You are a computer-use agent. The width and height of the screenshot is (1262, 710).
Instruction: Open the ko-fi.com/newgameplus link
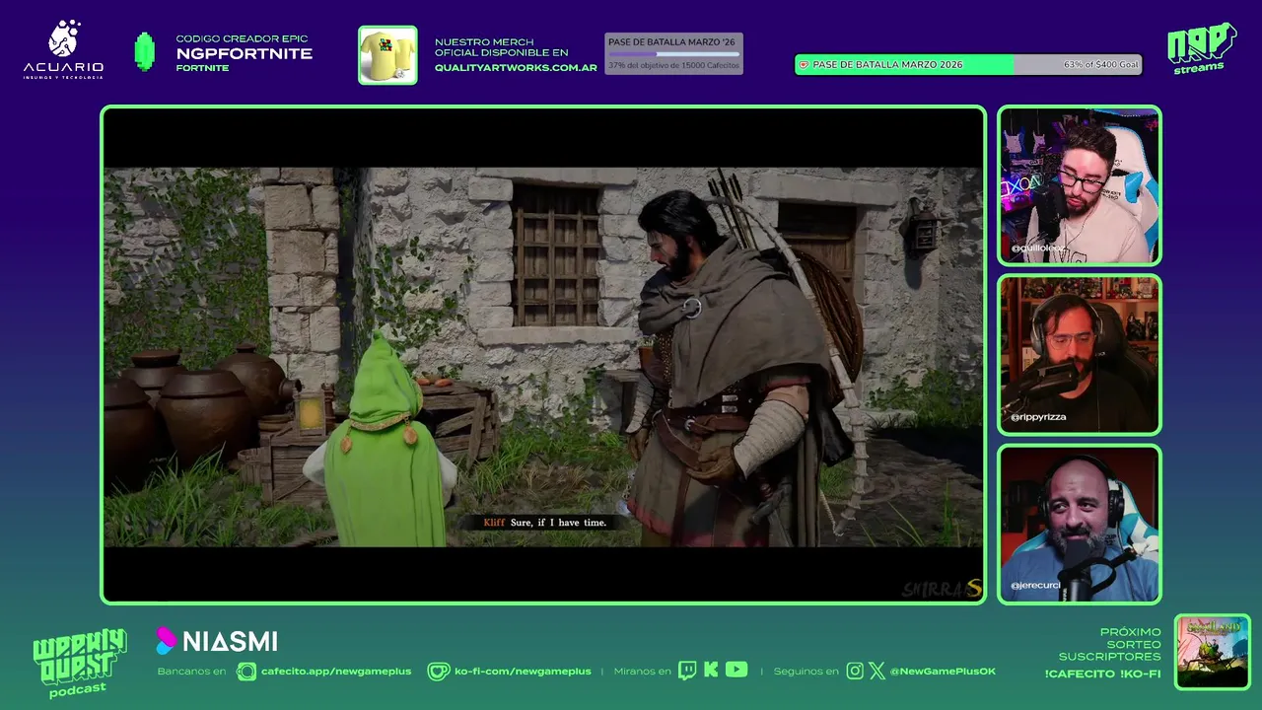(x=523, y=672)
